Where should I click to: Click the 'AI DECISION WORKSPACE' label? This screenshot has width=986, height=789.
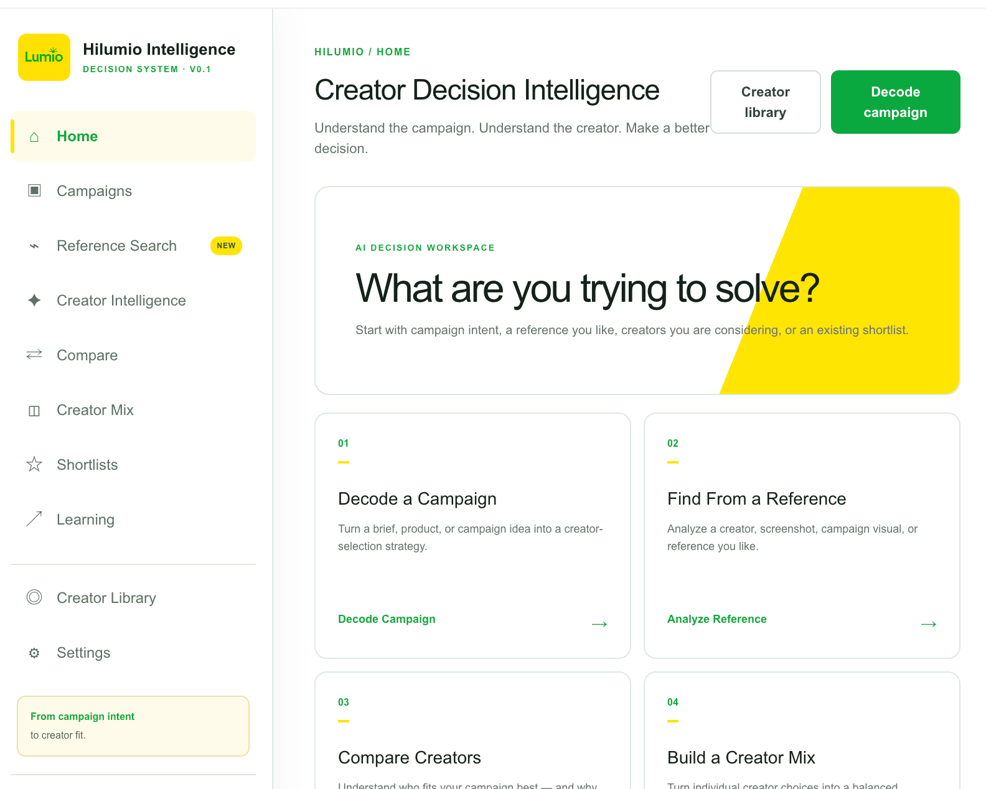(x=425, y=248)
